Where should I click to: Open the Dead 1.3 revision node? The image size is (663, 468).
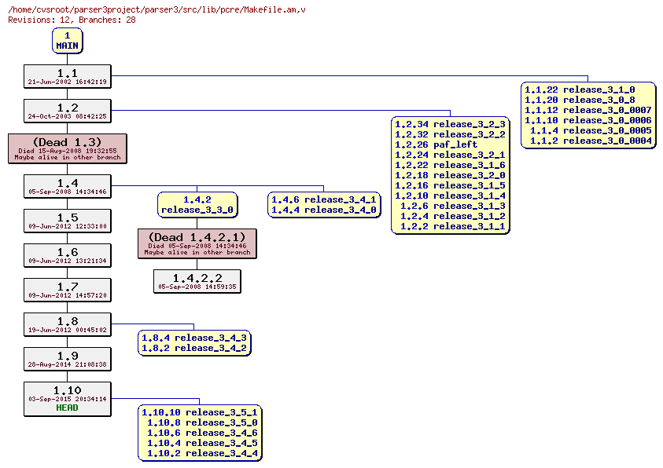click(68, 148)
